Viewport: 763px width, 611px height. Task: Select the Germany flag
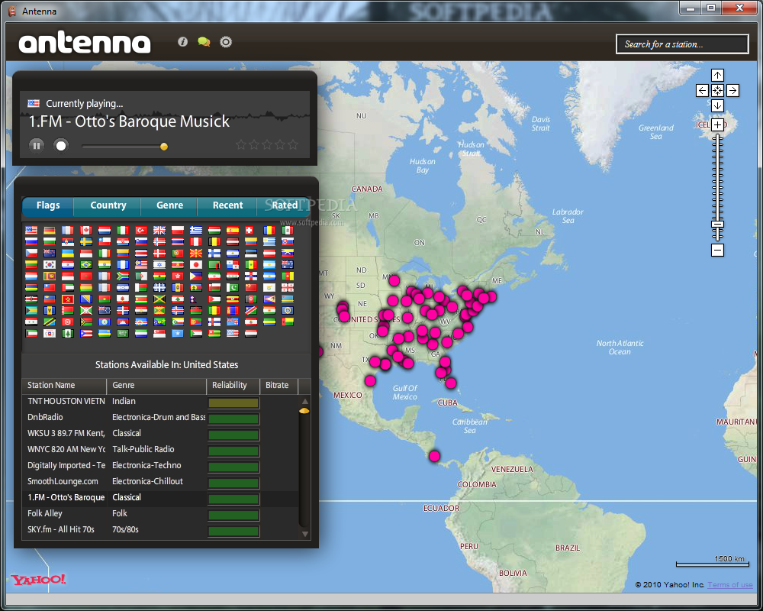(x=49, y=230)
